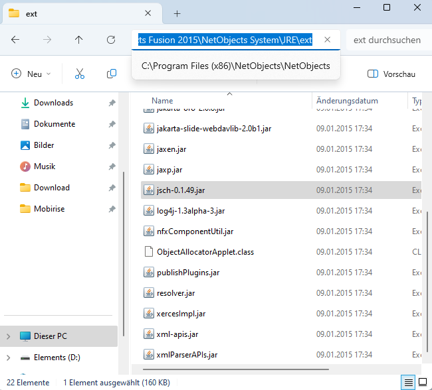Viewport: 432px width, 390px height.
Task: Click the Cut scissors icon
Action: (80, 74)
